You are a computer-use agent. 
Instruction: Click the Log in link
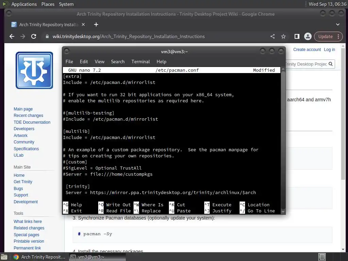tap(329, 50)
